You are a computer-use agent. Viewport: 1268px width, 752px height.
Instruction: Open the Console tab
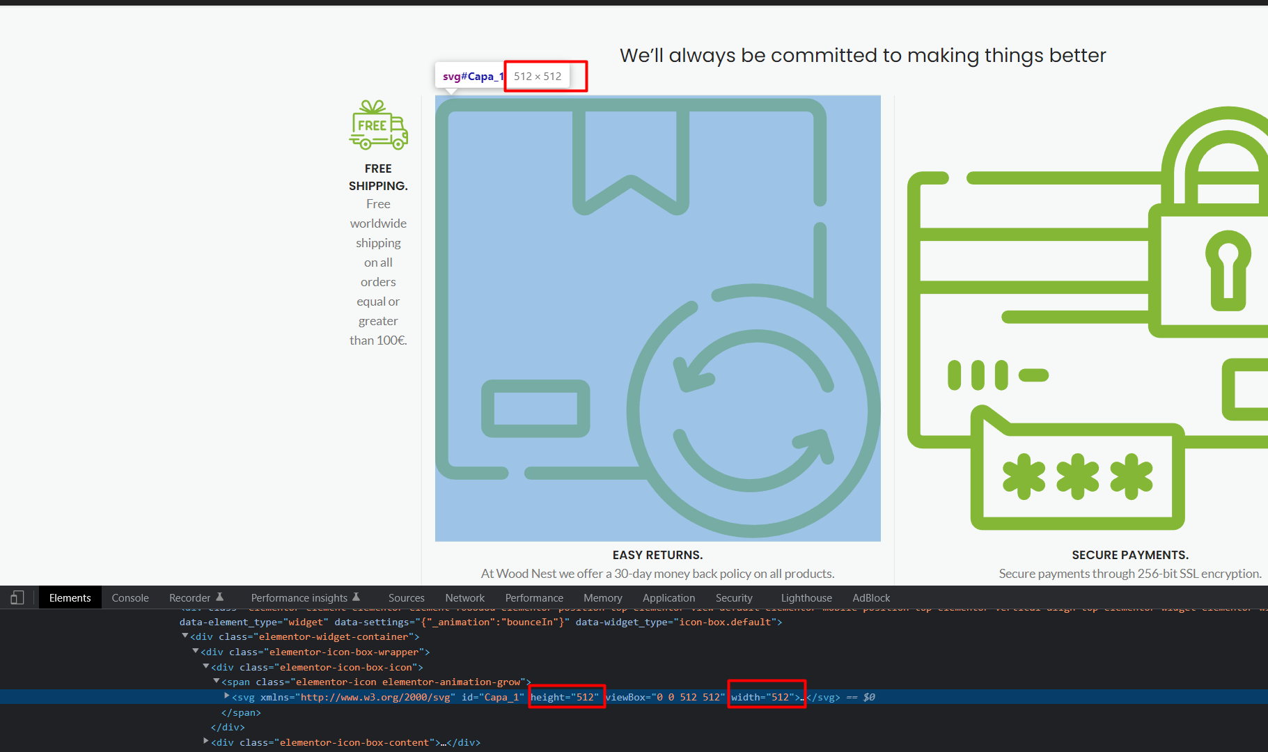pos(130,597)
